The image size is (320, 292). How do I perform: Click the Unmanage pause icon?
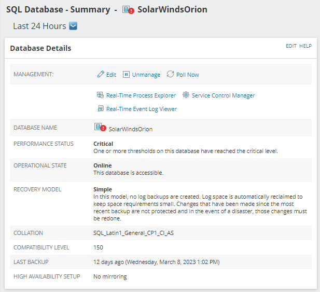tap(126, 75)
